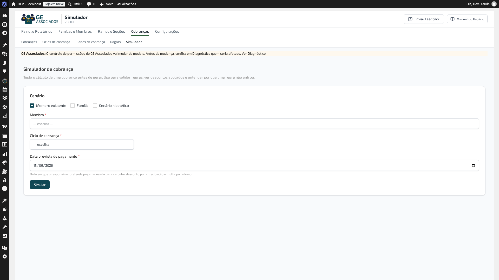Open the Dashboard gauge icon in sidebar
Screen dimensions: 499x280
coord(5,16)
